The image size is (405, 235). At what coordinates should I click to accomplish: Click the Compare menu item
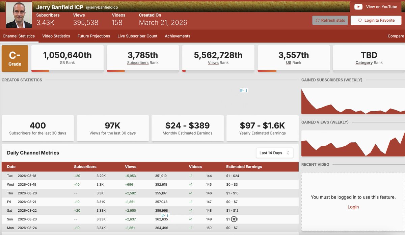(x=396, y=36)
